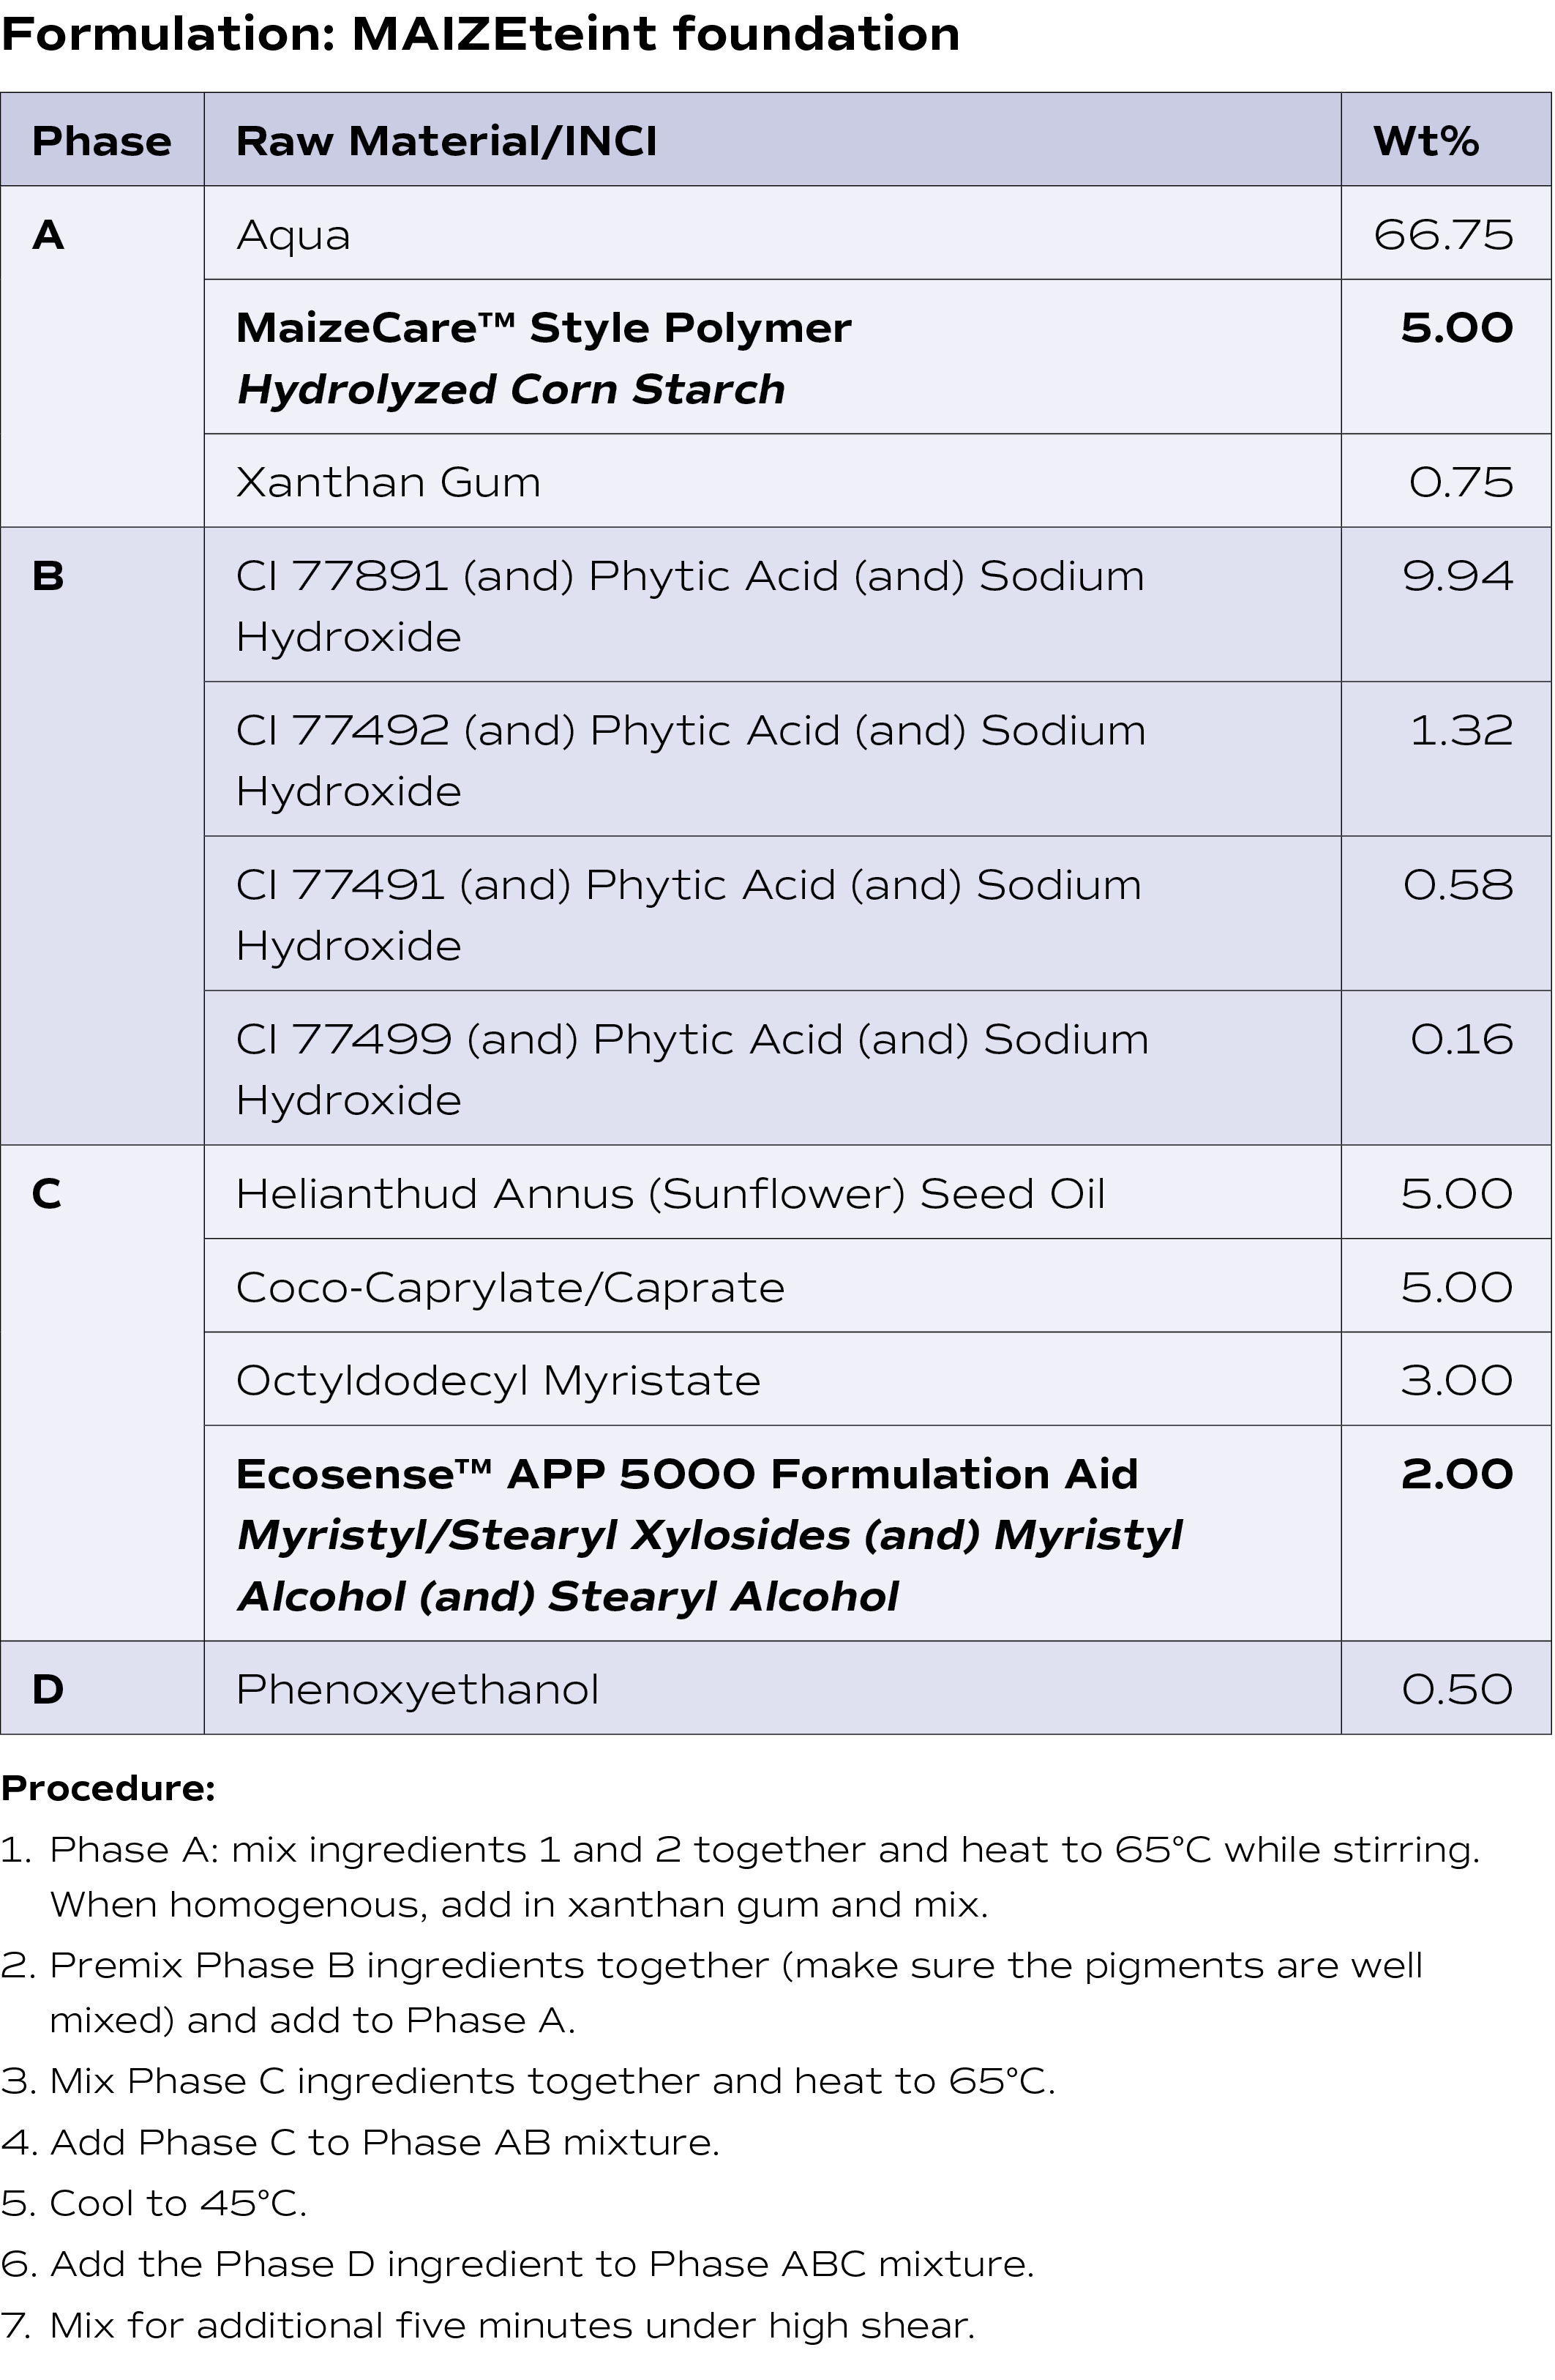This screenshot has width=1555, height=2380.
Task: Select the Phase column header
Action: click(x=102, y=140)
